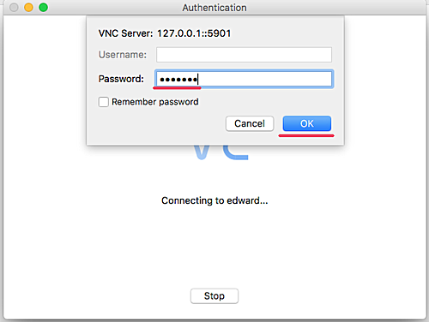The image size is (429, 322).
Task: Click the yellow minimize window button
Action: [28, 8]
